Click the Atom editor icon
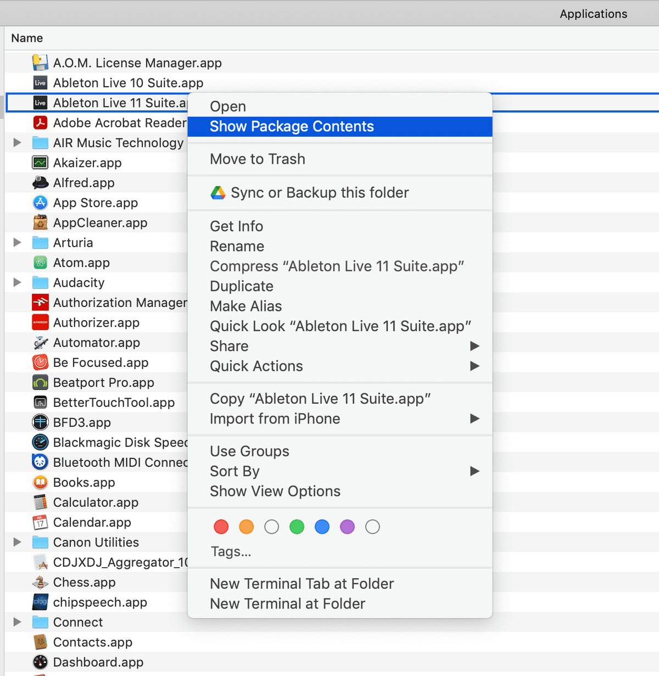Screen dimensions: 659x676 pos(40,262)
